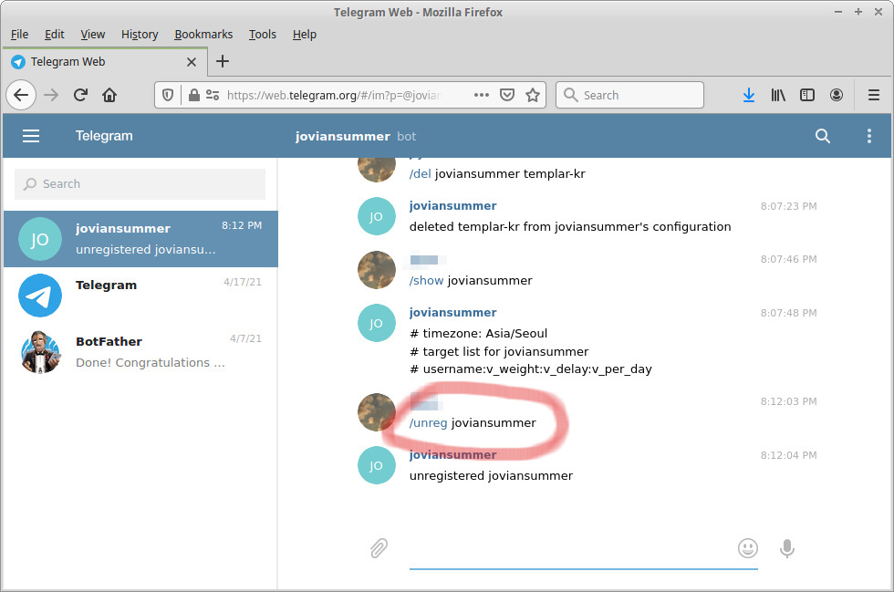Click the Telegram title in the header
Viewport: 894px width, 592px height.
[104, 136]
